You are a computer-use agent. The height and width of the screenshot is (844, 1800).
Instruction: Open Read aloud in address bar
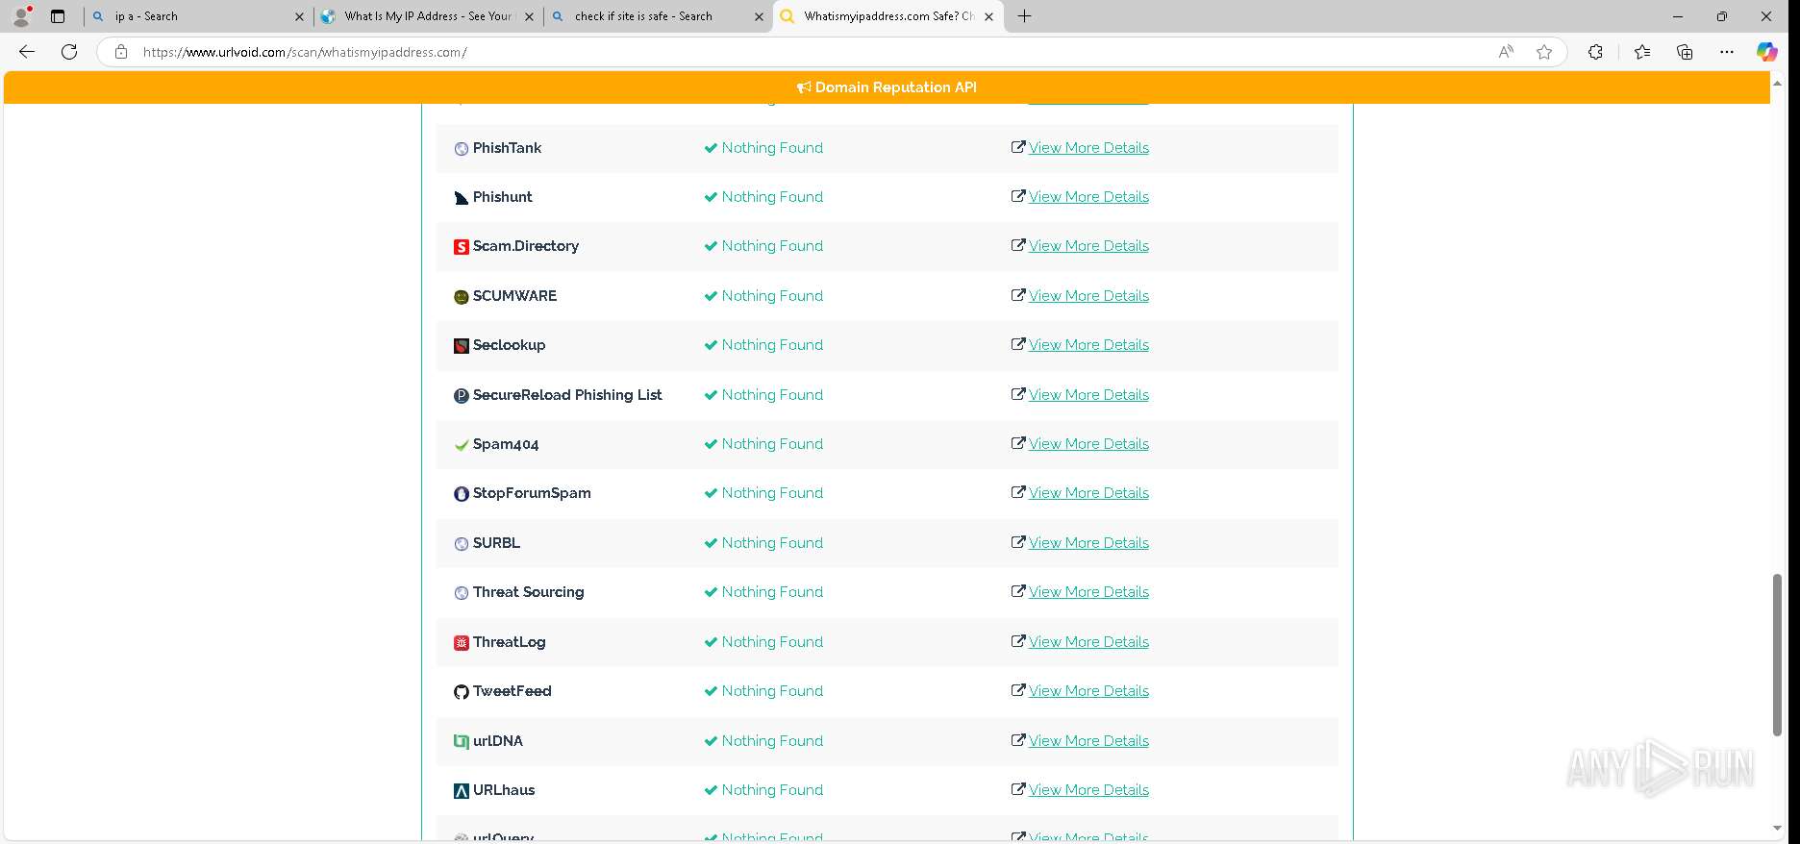click(1506, 52)
